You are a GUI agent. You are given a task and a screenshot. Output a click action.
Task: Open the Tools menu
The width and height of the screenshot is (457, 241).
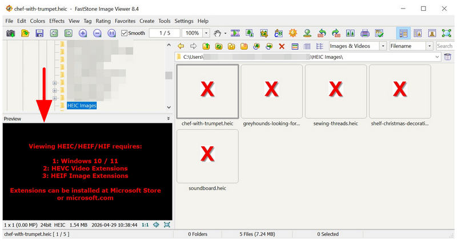[x=165, y=21]
